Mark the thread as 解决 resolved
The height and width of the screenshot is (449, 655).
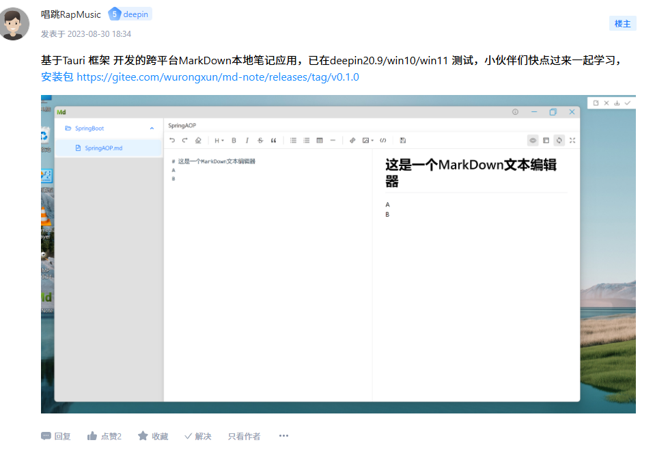tap(198, 436)
